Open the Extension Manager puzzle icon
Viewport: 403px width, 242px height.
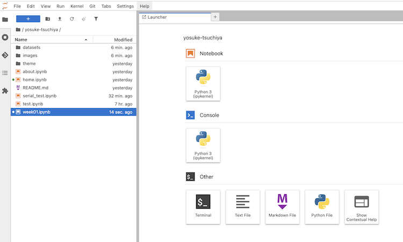click(x=5, y=90)
